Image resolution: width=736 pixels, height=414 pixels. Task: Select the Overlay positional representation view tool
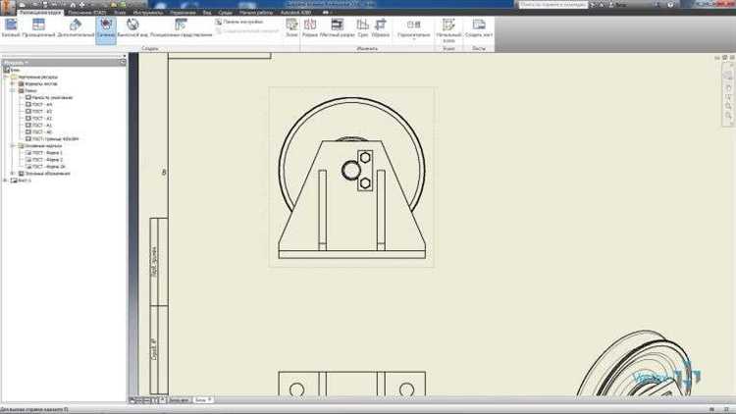(181, 28)
